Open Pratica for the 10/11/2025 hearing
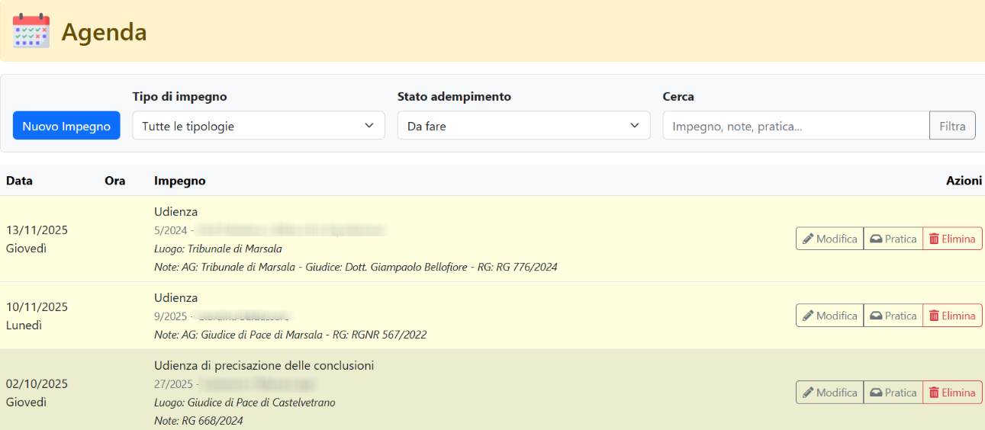The height and width of the screenshot is (430, 985). [x=893, y=316]
